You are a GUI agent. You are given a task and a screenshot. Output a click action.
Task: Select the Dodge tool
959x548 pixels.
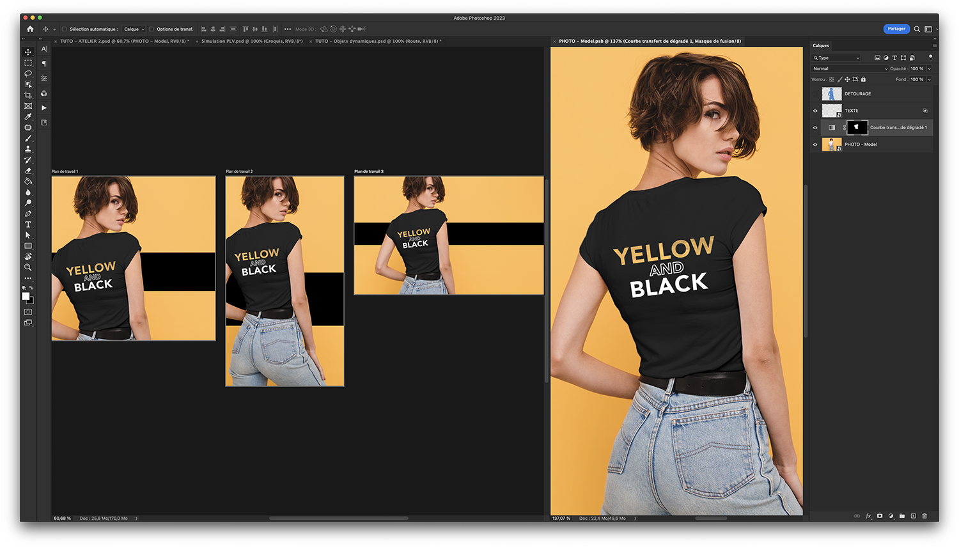coord(28,203)
